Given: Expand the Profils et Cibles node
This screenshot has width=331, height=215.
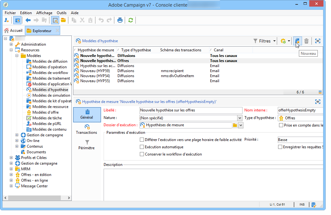Looking at the screenshot, I should coord(11,158).
